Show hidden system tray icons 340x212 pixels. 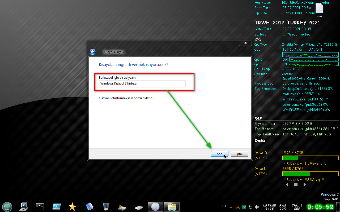click(x=231, y=207)
